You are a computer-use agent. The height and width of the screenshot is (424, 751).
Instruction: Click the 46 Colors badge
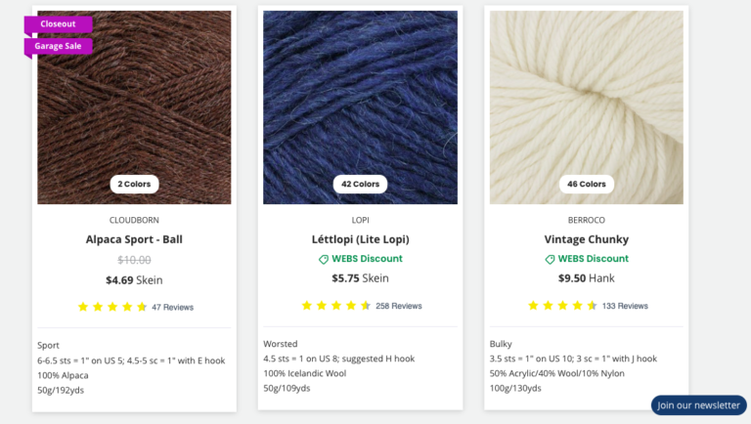(x=586, y=184)
